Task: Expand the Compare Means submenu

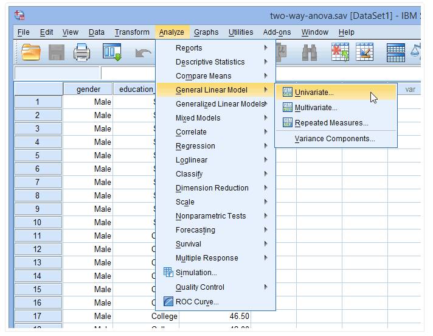Action: pyautogui.click(x=216, y=75)
